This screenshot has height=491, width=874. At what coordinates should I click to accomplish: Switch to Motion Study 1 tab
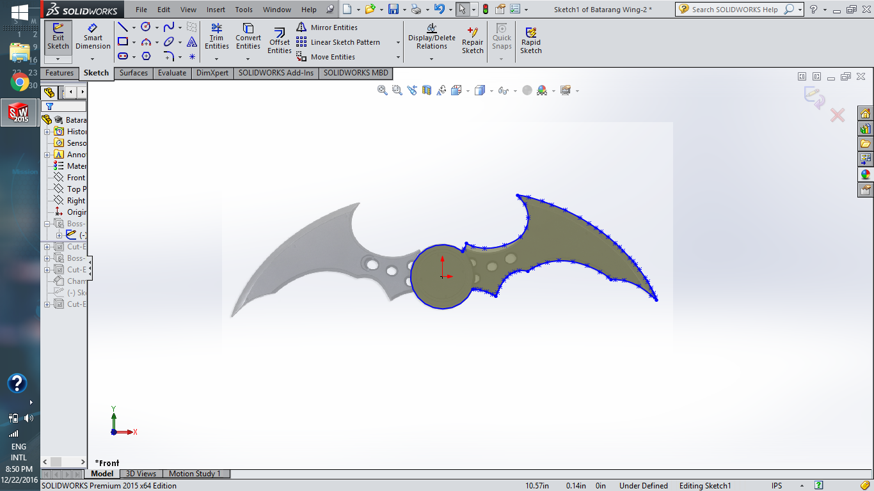point(195,474)
